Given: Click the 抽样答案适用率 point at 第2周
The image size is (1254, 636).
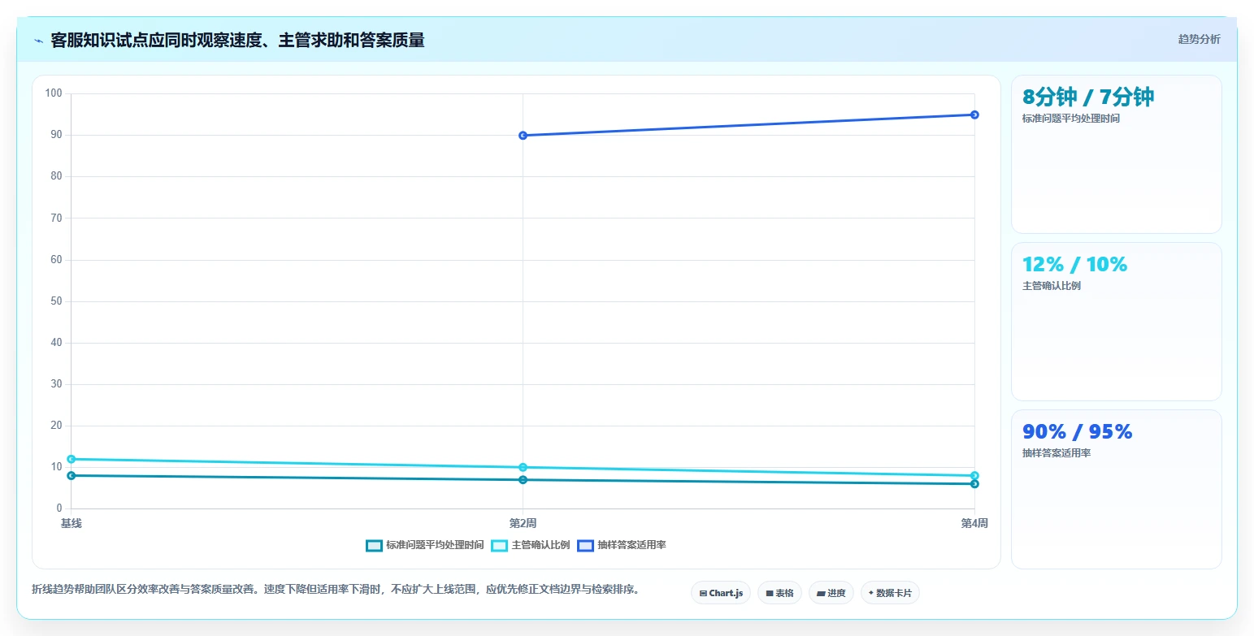Looking at the screenshot, I should [x=523, y=136].
